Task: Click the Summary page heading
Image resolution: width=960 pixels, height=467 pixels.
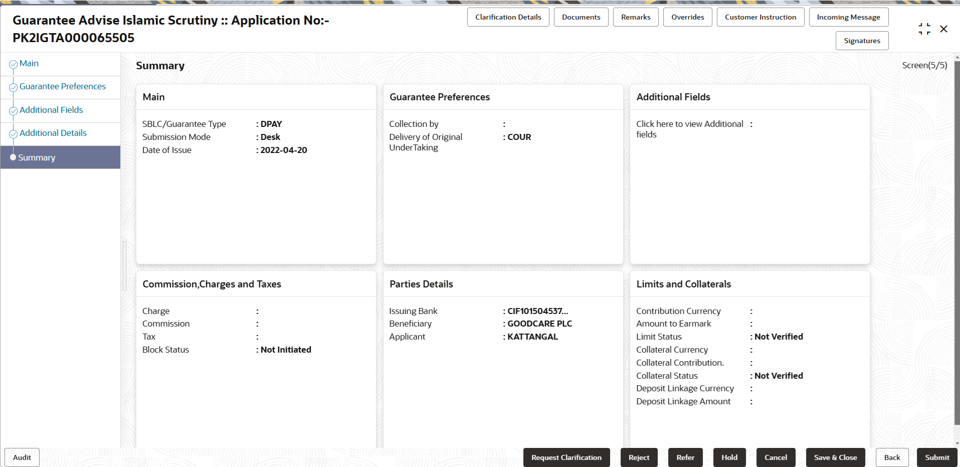Action: pyautogui.click(x=160, y=66)
